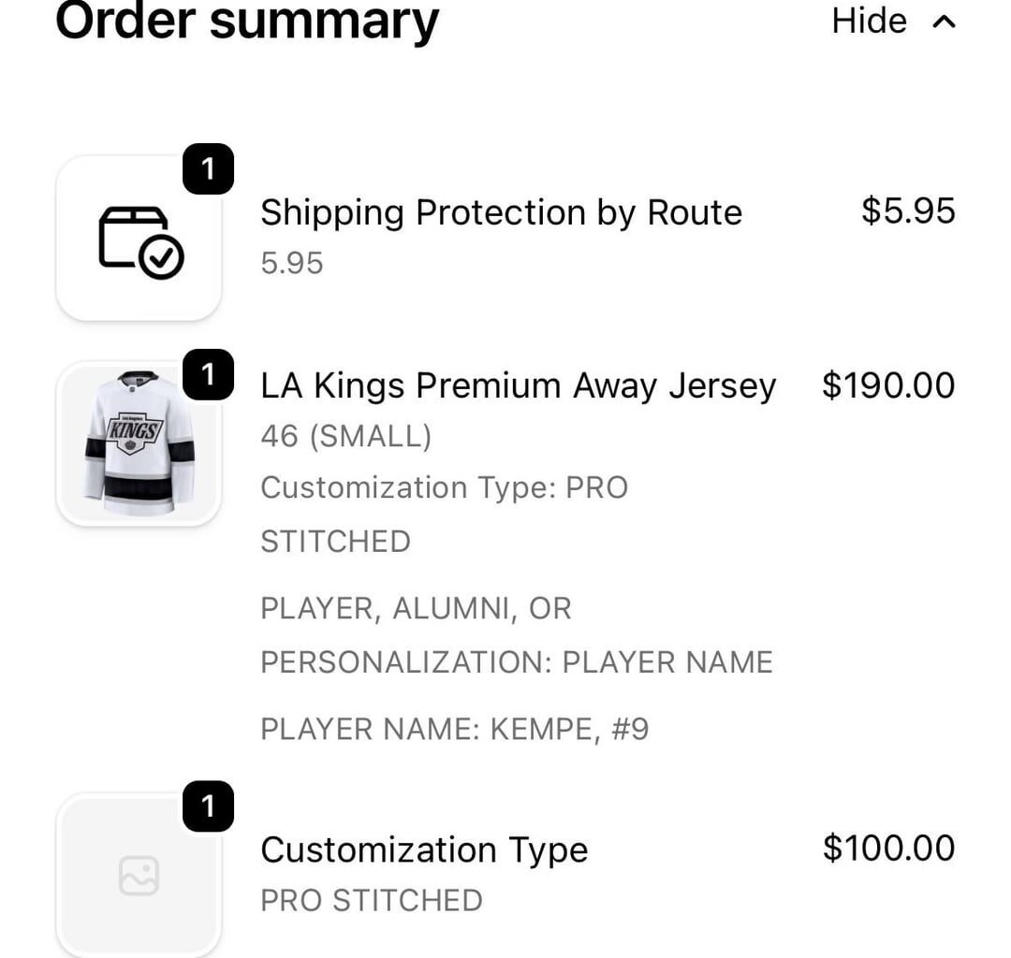Click the $190.00 jersey price
Viewport: 1011px width, 958px height.
(889, 385)
